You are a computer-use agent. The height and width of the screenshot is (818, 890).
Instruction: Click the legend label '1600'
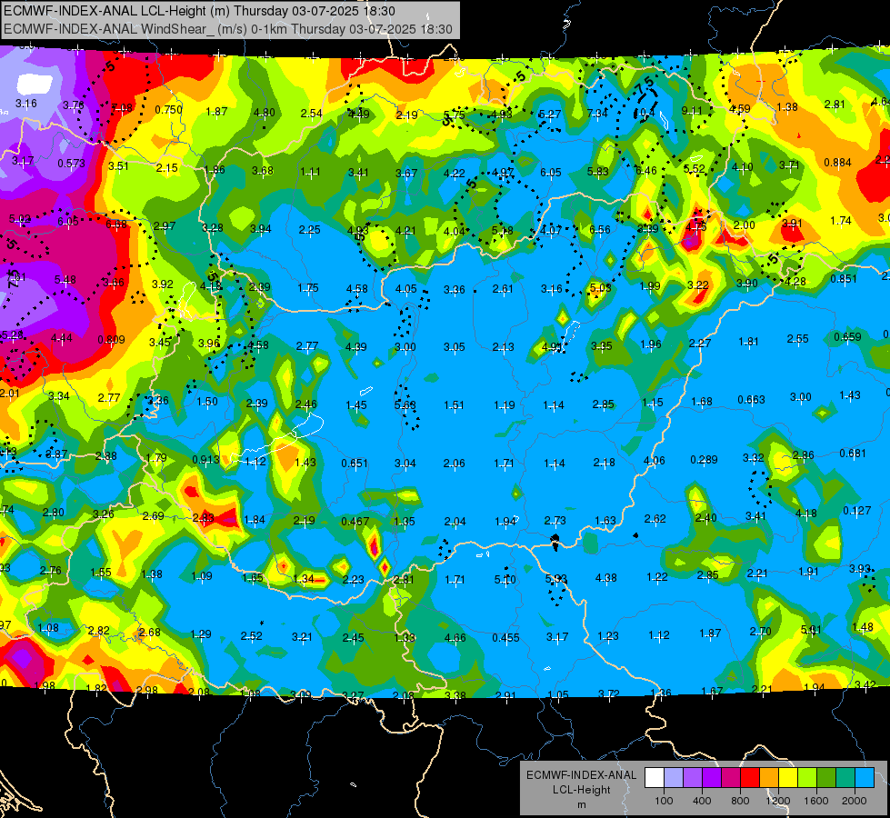(x=816, y=801)
